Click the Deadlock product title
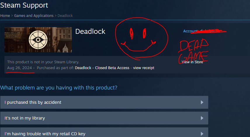The image size is (250, 137). [x=90, y=31]
